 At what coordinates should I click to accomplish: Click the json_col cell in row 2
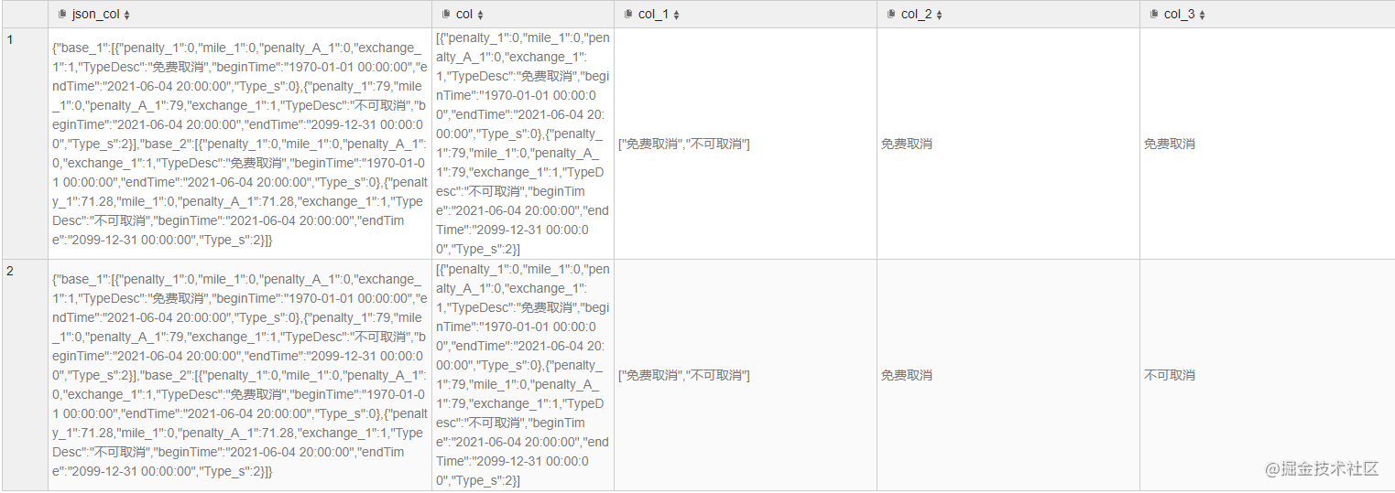click(x=240, y=375)
